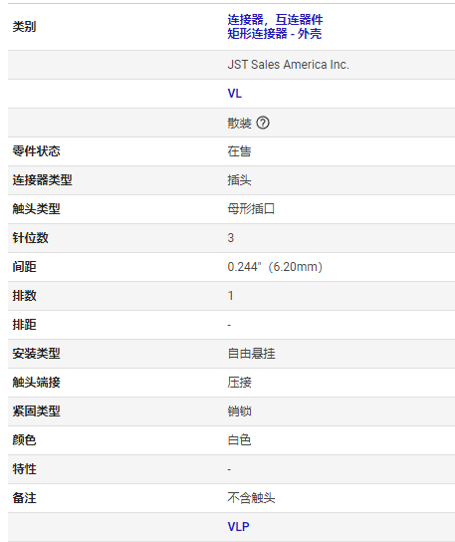This screenshot has height=542, width=455.
Task: Open the VLP link at the bottom
Action: (x=238, y=527)
